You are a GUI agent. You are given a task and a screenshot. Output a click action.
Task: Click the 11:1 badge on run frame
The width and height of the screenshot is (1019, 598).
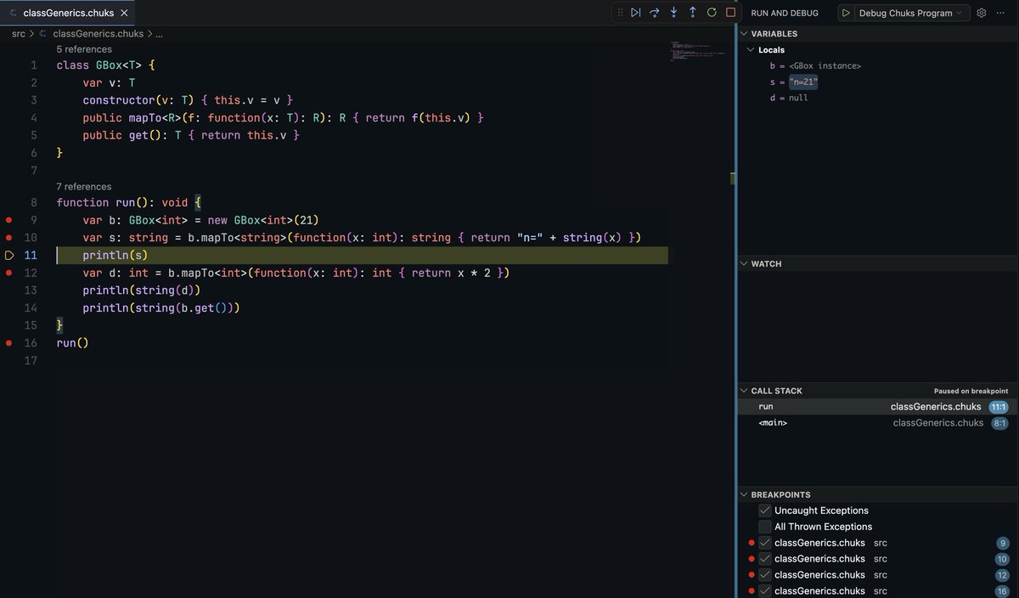coord(999,407)
